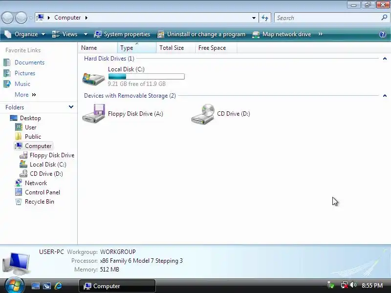Select Local Disk (C:) in folder tree

(x=48, y=165)
